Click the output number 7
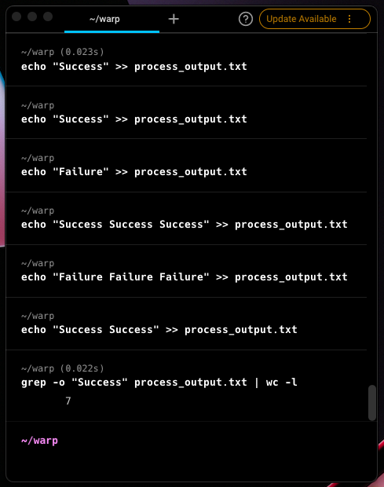384x487 pixels. 68,401
